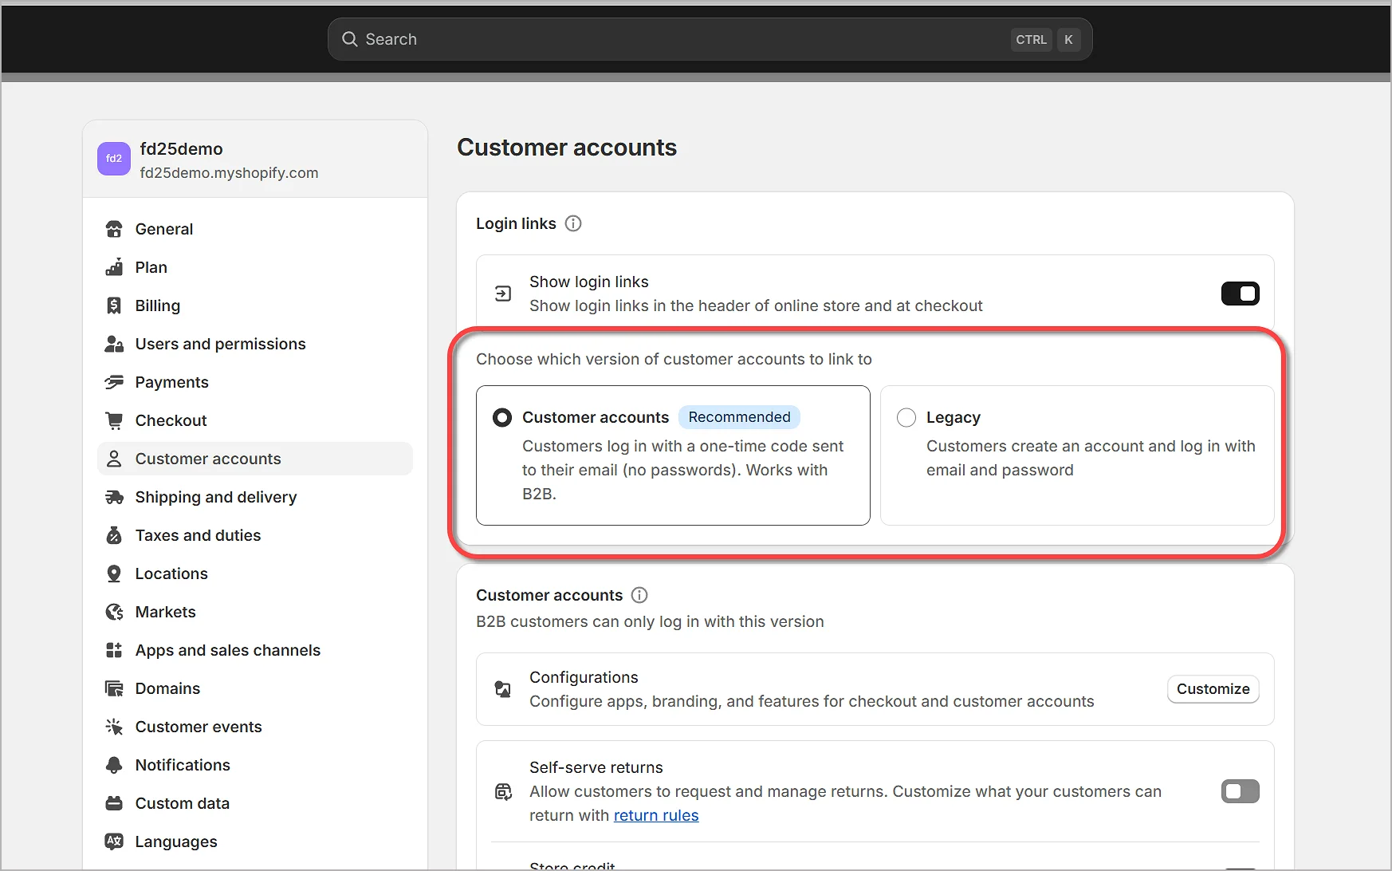Open the Checkout settings page

[171, 420]
